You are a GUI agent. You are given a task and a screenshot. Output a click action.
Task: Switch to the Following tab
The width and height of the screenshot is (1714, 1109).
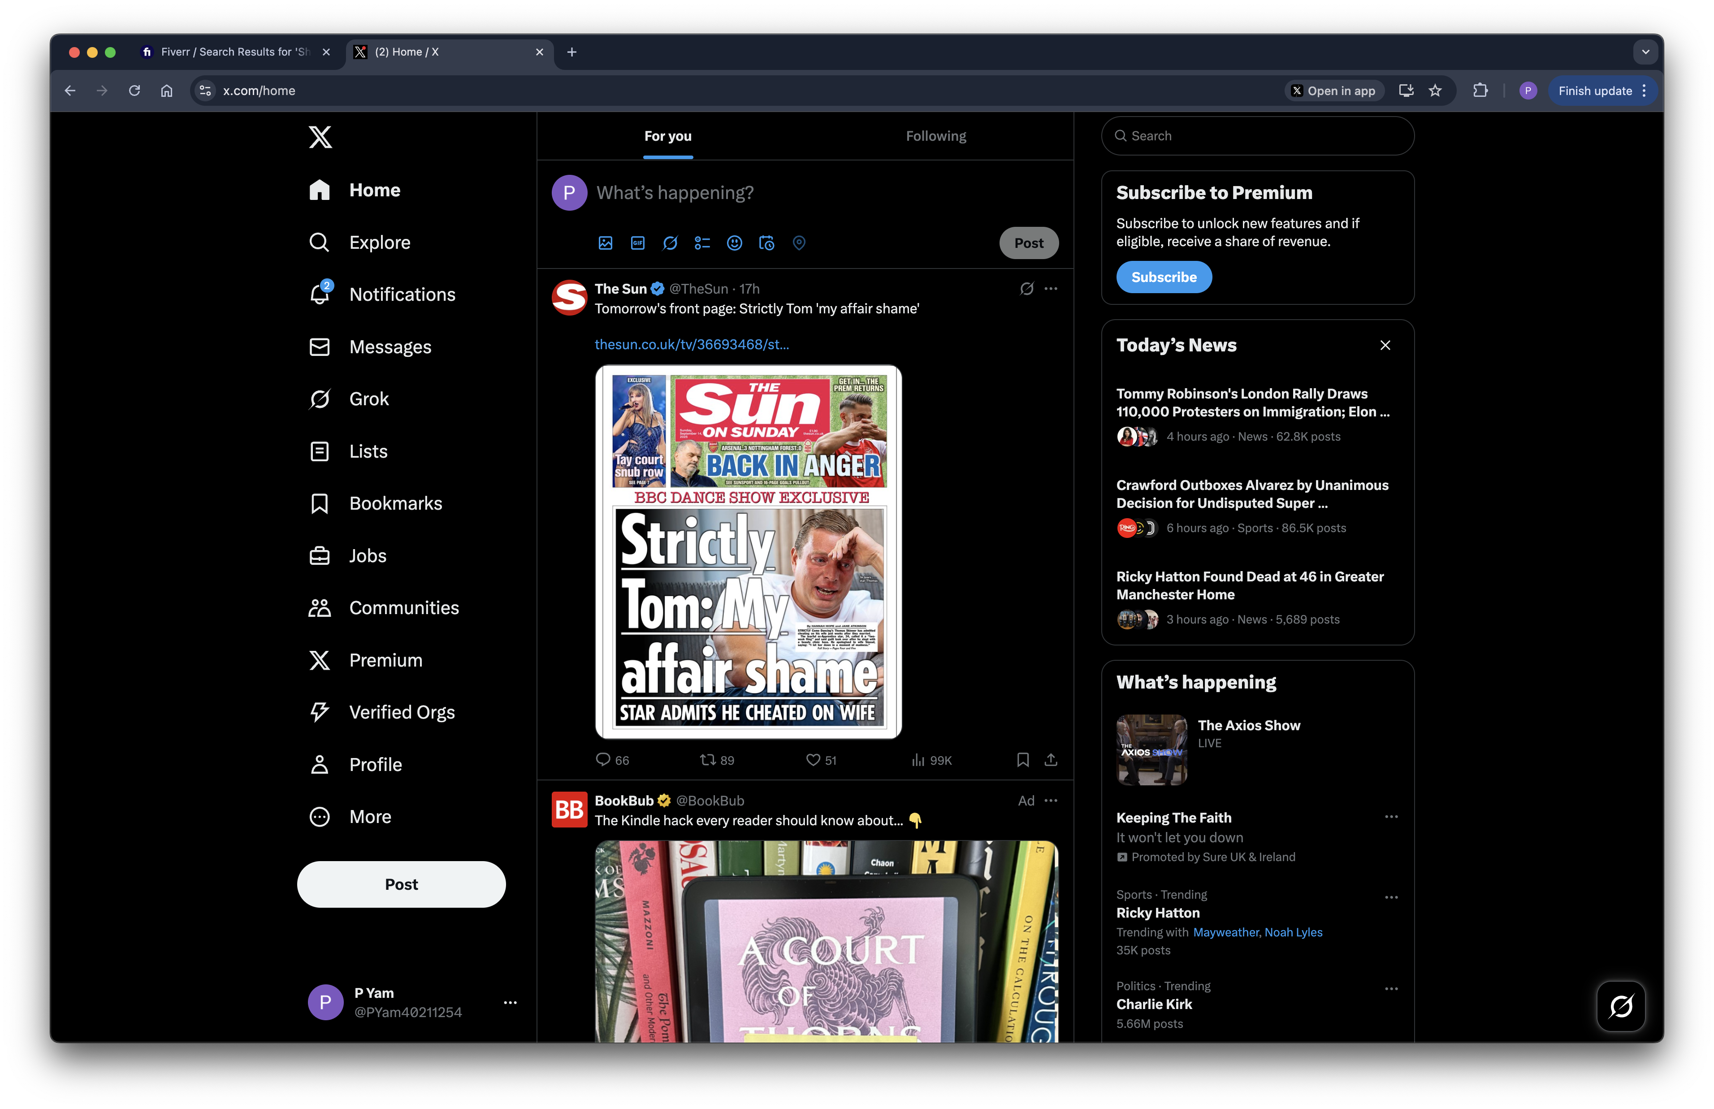pyautogui.click(x=935, y=135)
